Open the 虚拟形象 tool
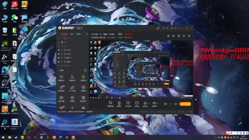Viewport: 249px width, 140px height. coord(61,99)
